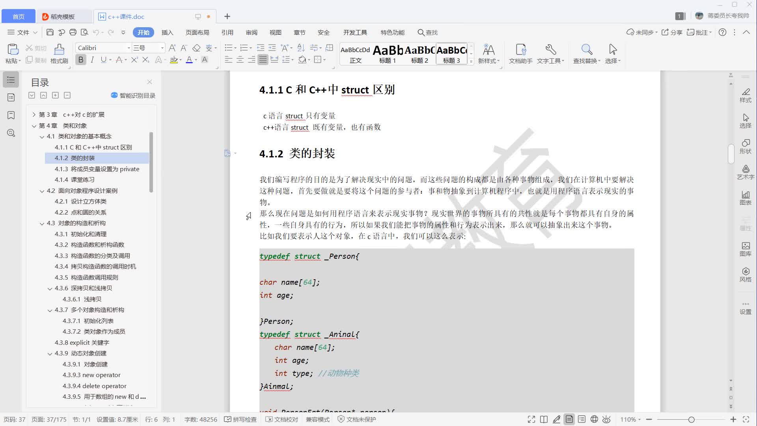Click the Print icon in quick toolbar
The height and width of the screenshot is (426, 757).
73,32
